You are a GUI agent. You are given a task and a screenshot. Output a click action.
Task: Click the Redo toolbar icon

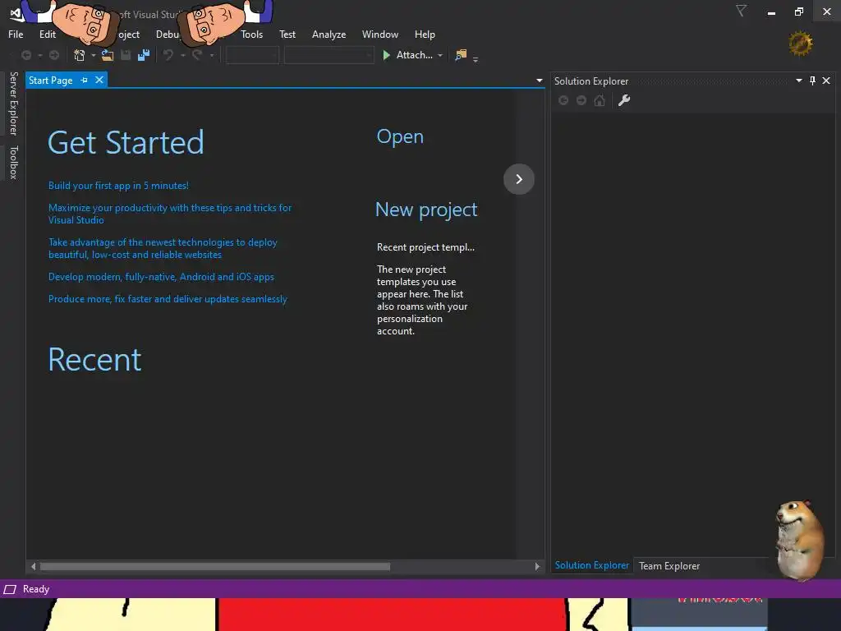point(197,55)
